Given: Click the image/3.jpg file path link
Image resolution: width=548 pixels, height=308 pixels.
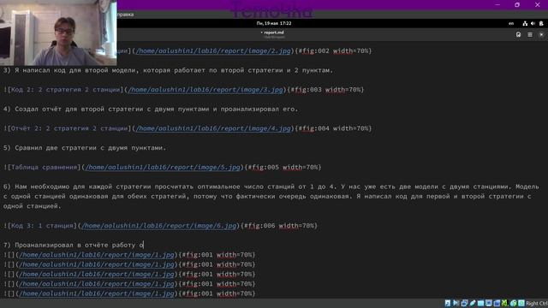Looking at the screenshot, I should 205,90.
